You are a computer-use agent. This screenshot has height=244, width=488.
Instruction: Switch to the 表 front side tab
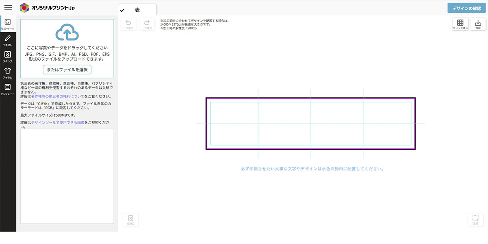coord(137,10)
